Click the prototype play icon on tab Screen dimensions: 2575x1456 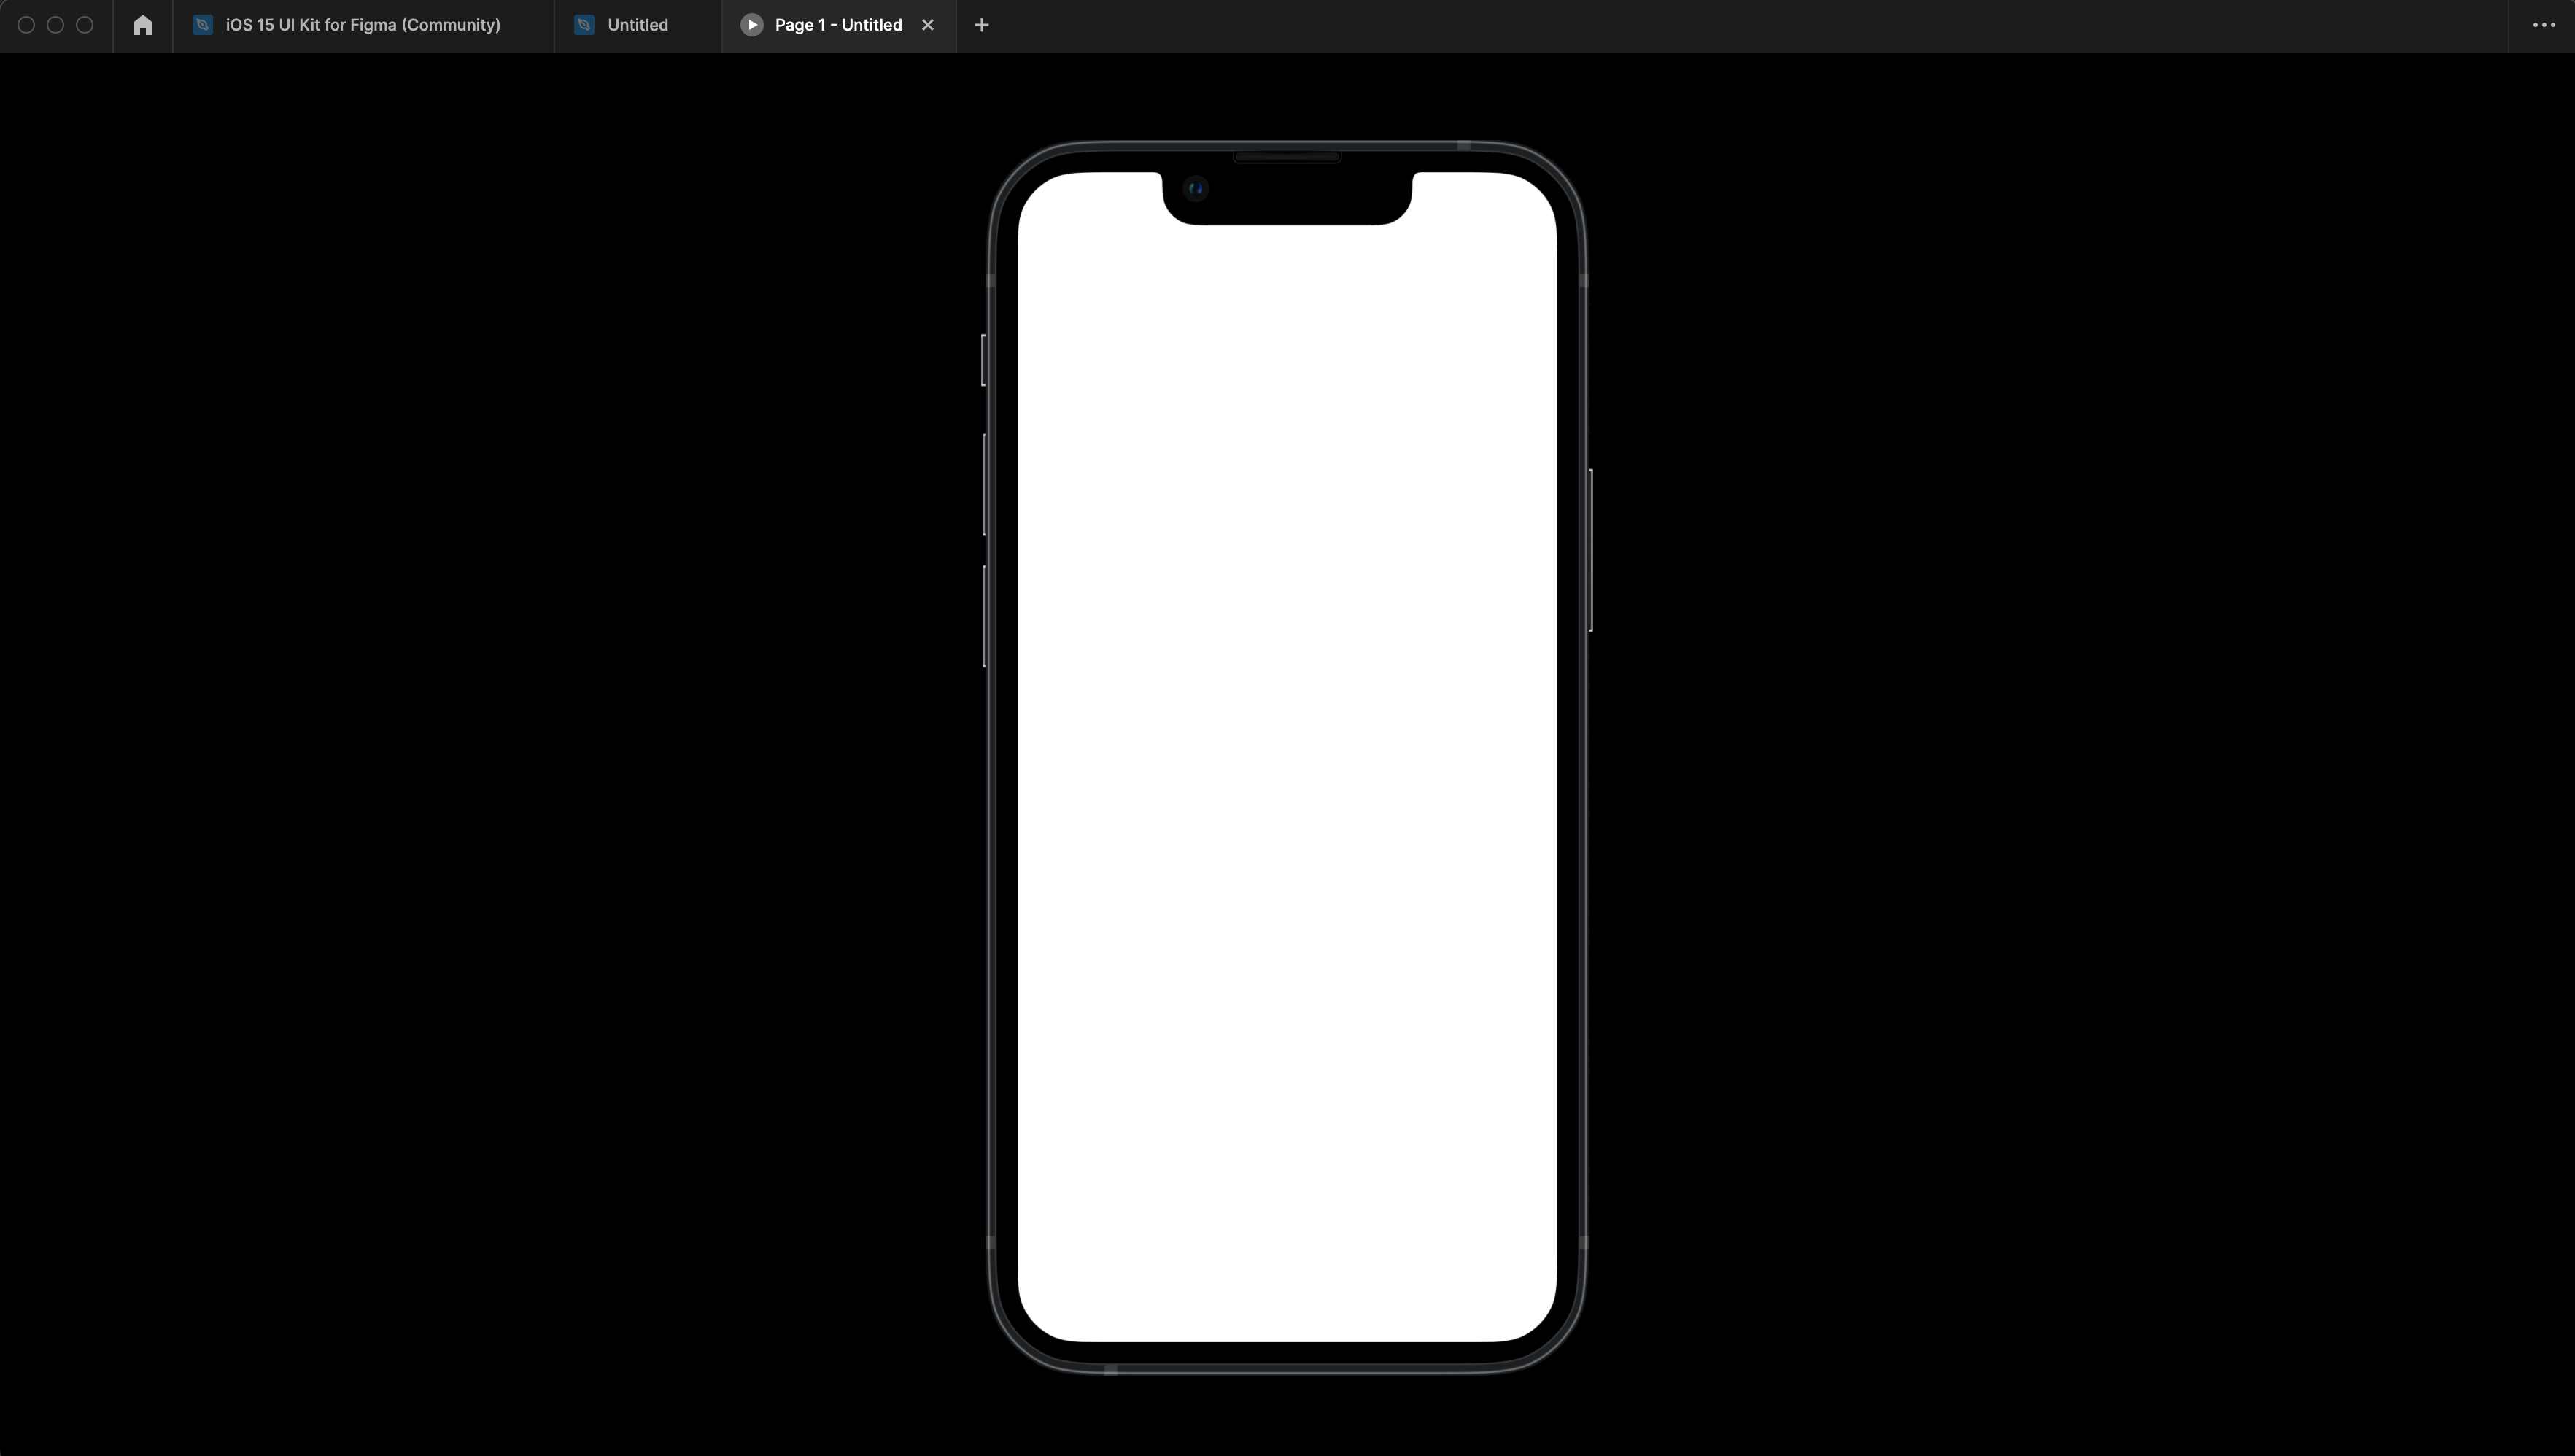pyautogui.click(x=752, y=25)
